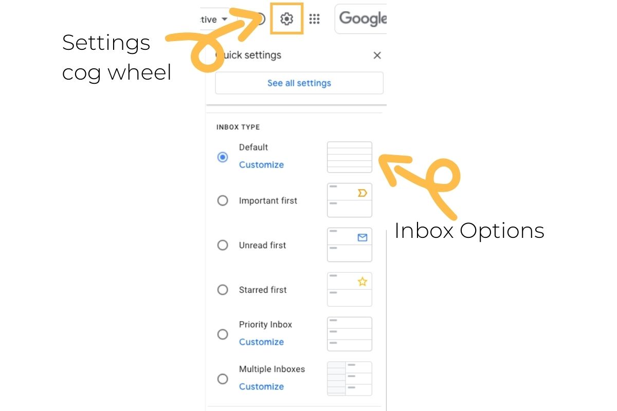The height and width of the screenshot is (411, 617).
Task: Customize the Default inbox layout
Action: click(261, 164)
